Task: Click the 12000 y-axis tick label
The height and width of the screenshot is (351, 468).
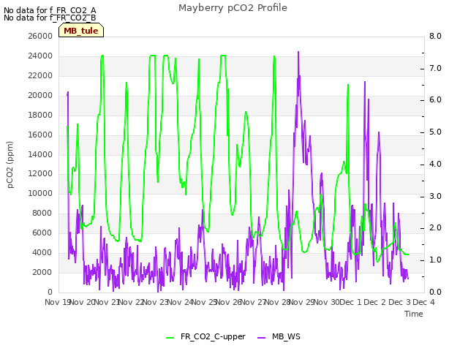Action: coord(40,174)
